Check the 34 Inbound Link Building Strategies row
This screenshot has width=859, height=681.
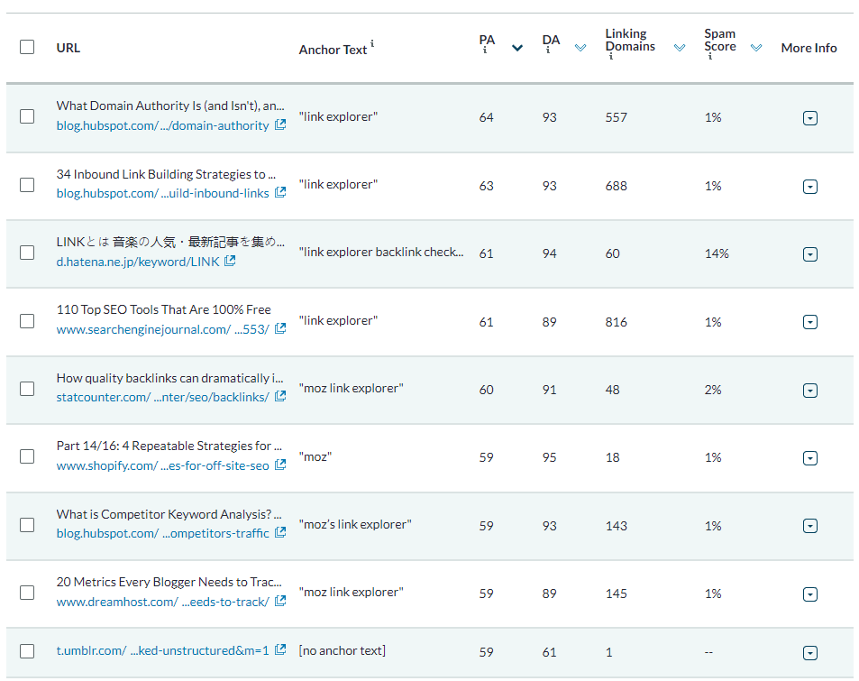tap(26, 184)
